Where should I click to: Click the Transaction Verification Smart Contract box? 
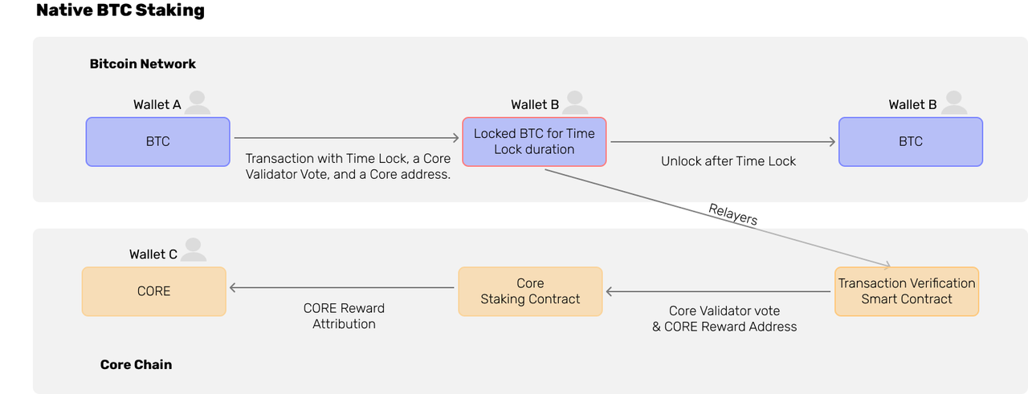pos(907,291)
